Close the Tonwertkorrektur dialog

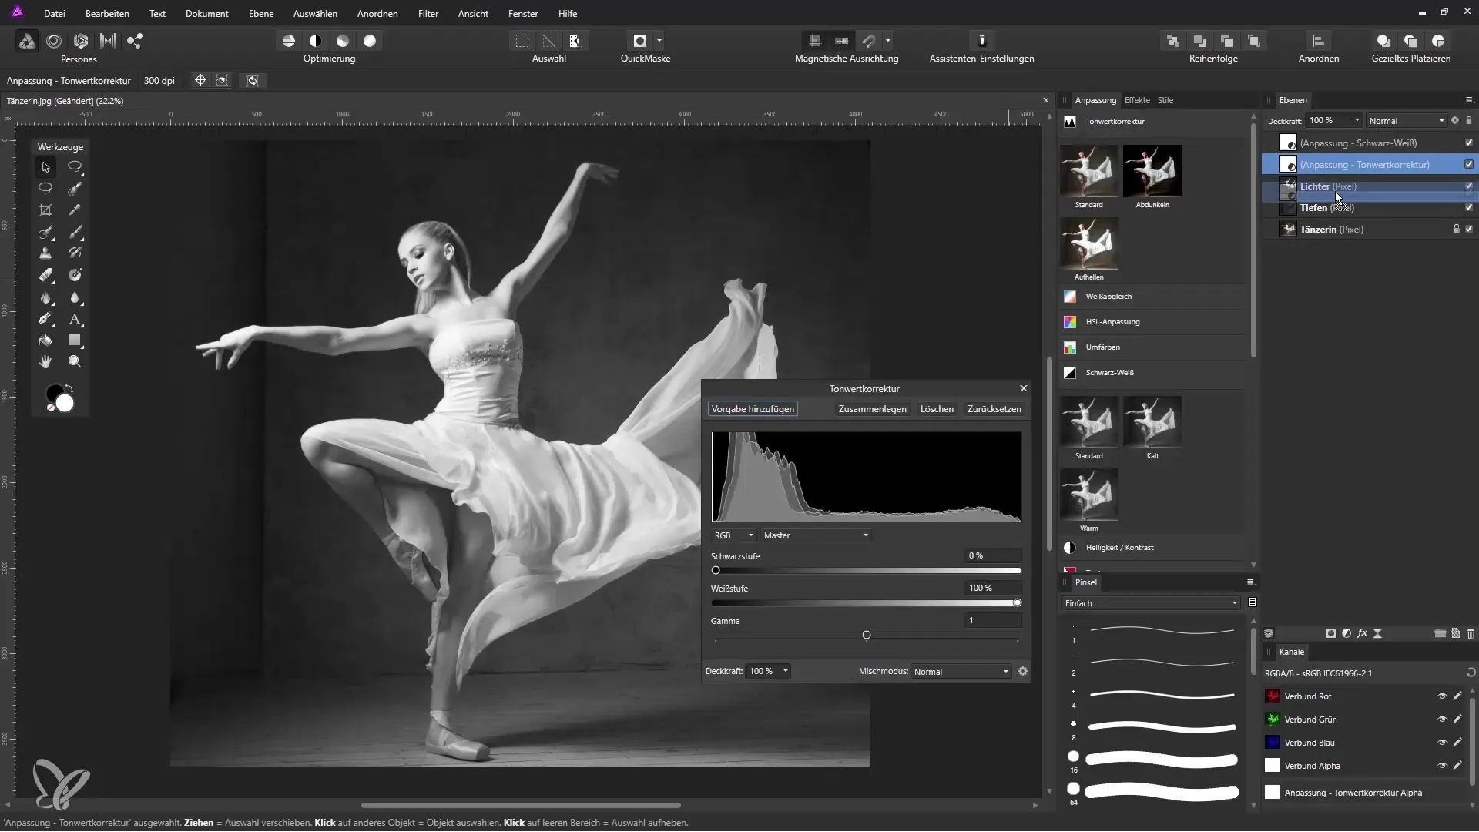point(1023,388)
